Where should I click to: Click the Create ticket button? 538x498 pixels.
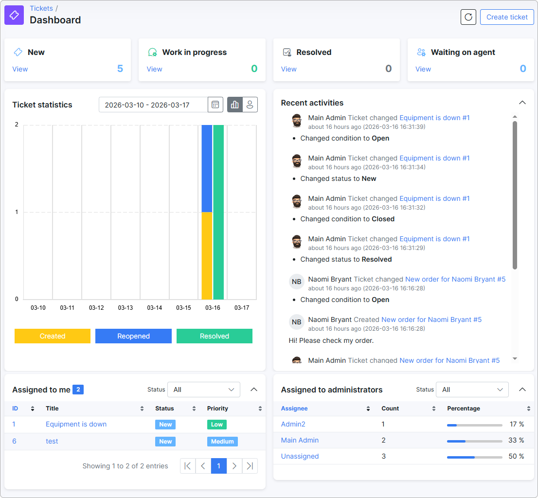(507, 17)
